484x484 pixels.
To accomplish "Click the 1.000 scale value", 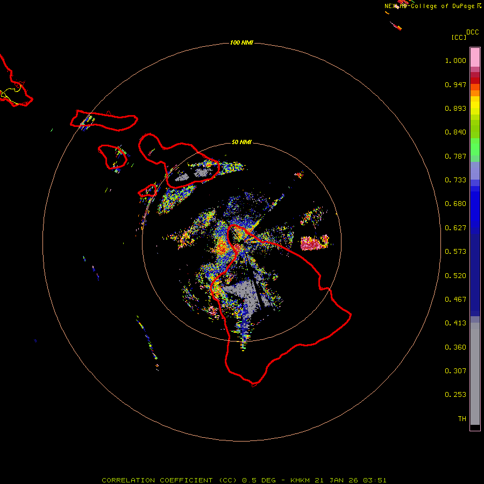I will (x=455, y=60).
